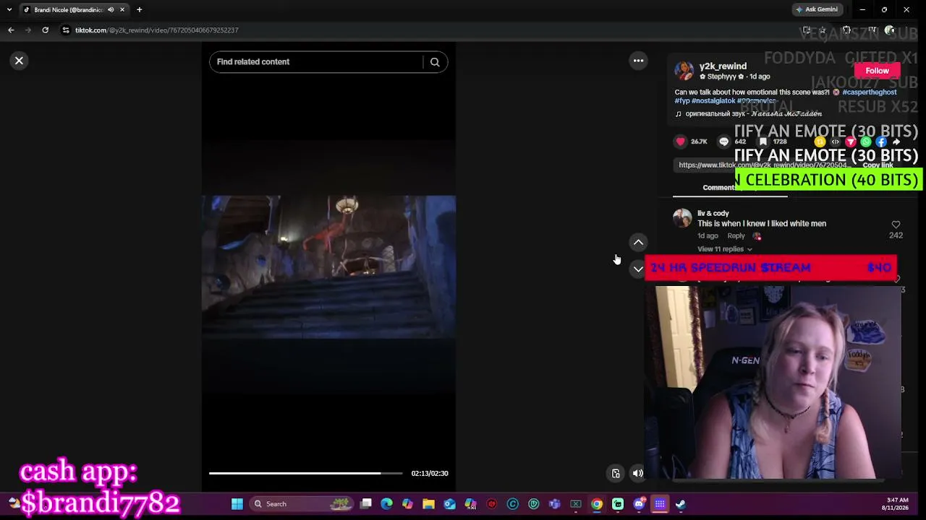Click the Windows taskbar Search box
This screenshot has width=926, height=520.
pyautogui.click(x=303, y=504)
